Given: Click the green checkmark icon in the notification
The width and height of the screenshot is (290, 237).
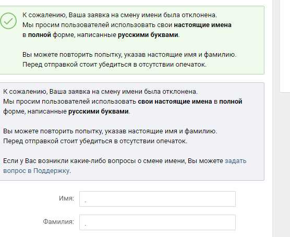Looking at the screenshot, I should pos(8,21).
